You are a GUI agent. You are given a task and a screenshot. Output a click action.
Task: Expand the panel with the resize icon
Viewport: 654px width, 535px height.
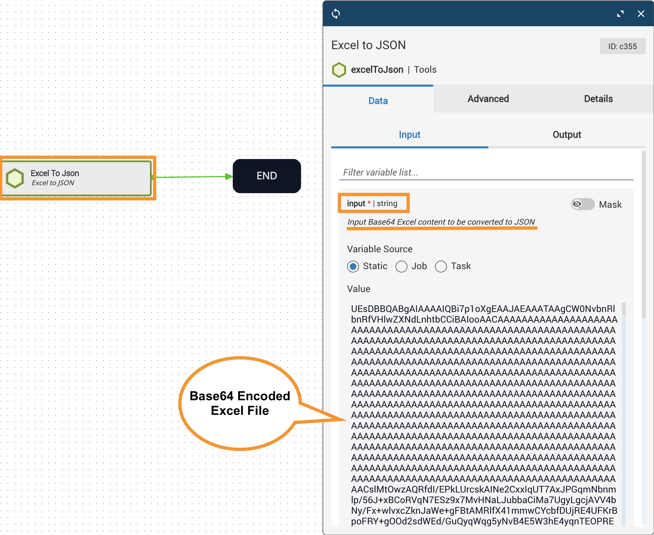tap(620, 14)
